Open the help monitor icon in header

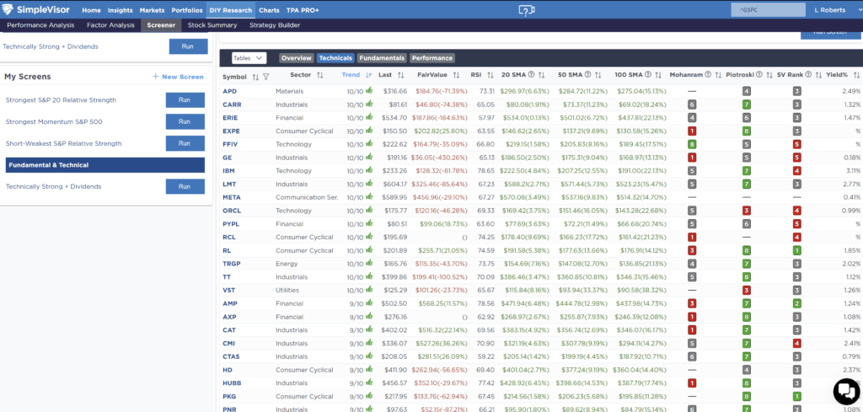(x=527, y=10)
